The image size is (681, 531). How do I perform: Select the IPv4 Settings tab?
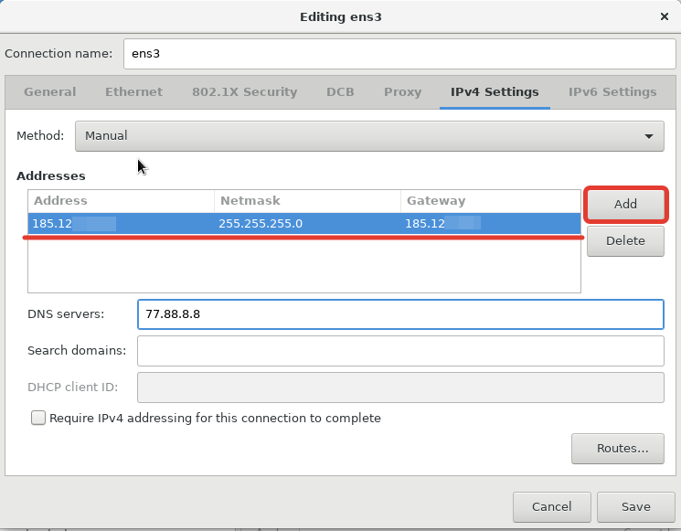[495, 92]
